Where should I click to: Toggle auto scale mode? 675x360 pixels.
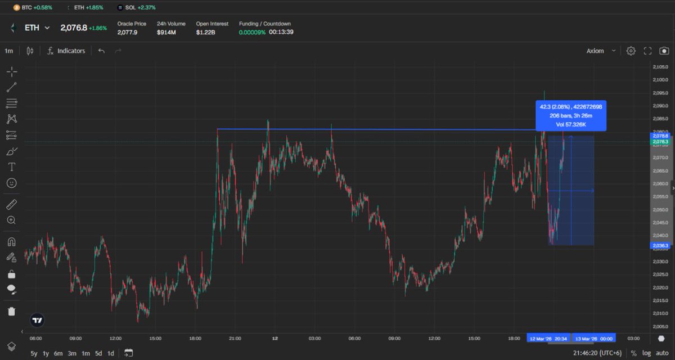click(x=662, y=353)
